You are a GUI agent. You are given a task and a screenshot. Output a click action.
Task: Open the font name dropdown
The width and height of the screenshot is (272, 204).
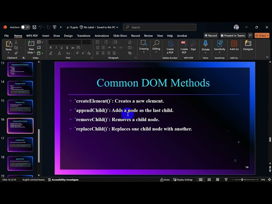[80, 42]
